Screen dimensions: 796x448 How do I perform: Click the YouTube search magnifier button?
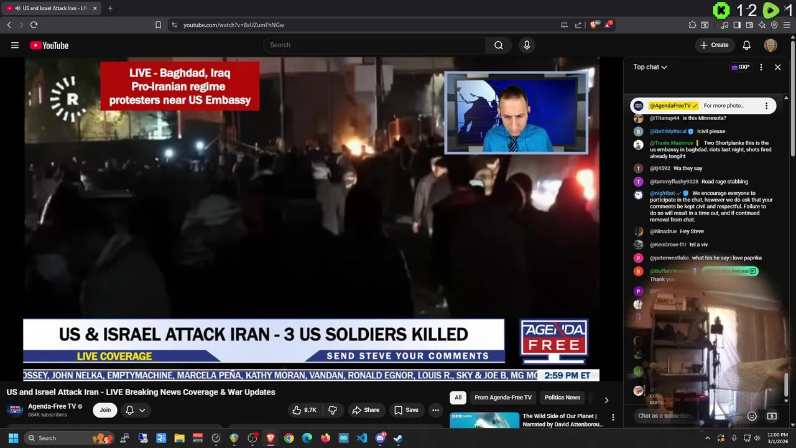[499, 45]
